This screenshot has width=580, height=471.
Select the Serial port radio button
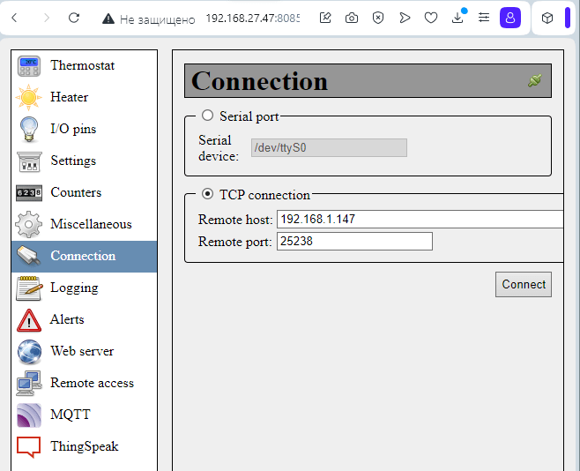(x=208, y=116)
